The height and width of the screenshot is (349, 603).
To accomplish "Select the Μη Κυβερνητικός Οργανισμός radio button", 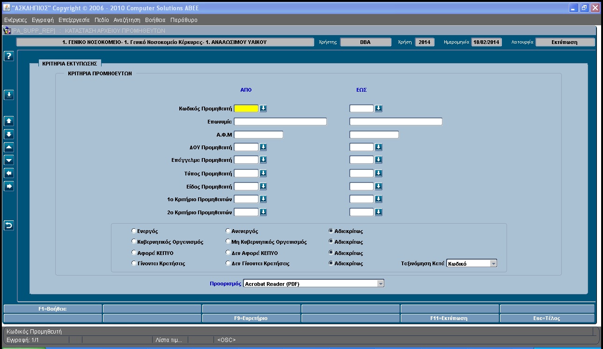I will 228,242.
